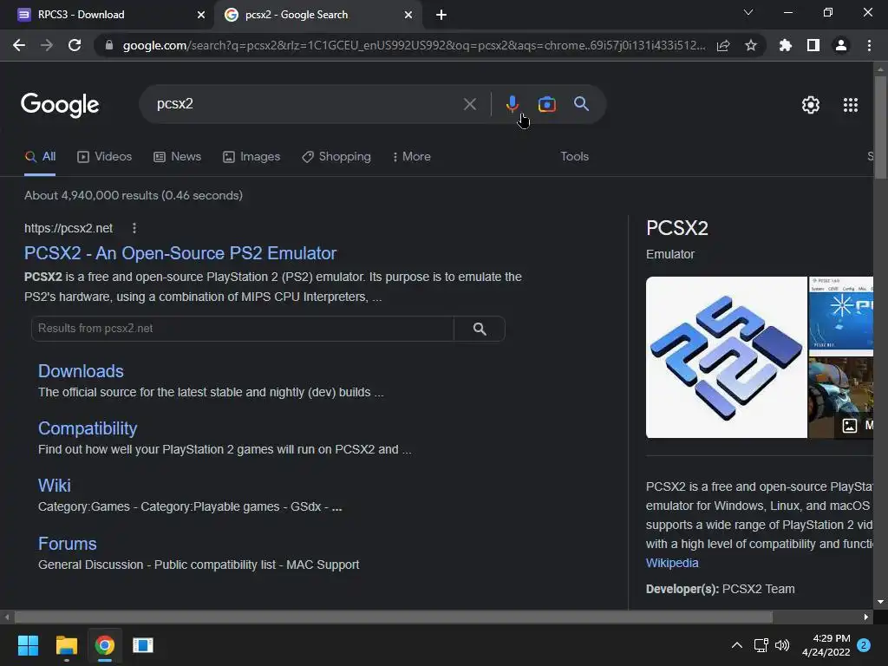
Task: Click the vertical page scrollbar
Action: pyautogui.click(x=880, y=127)
